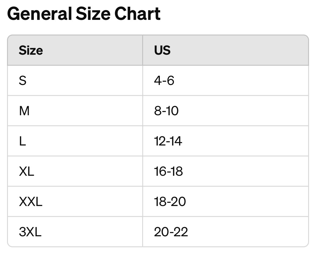Click the M size cell

click(24, 111)
